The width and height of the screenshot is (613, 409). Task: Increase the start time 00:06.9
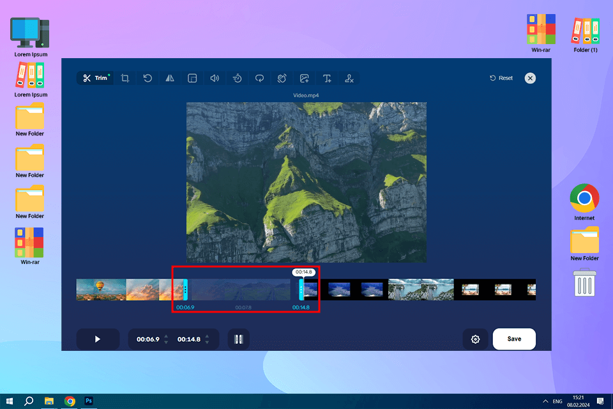pos(166,336)
